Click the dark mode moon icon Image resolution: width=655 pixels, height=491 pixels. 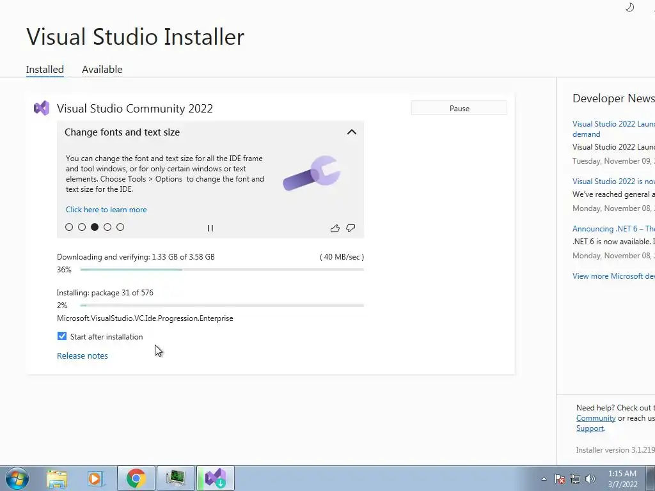(x=629, y=7)
